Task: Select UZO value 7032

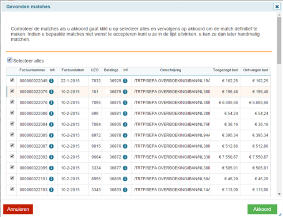Action: pos(96,81)
